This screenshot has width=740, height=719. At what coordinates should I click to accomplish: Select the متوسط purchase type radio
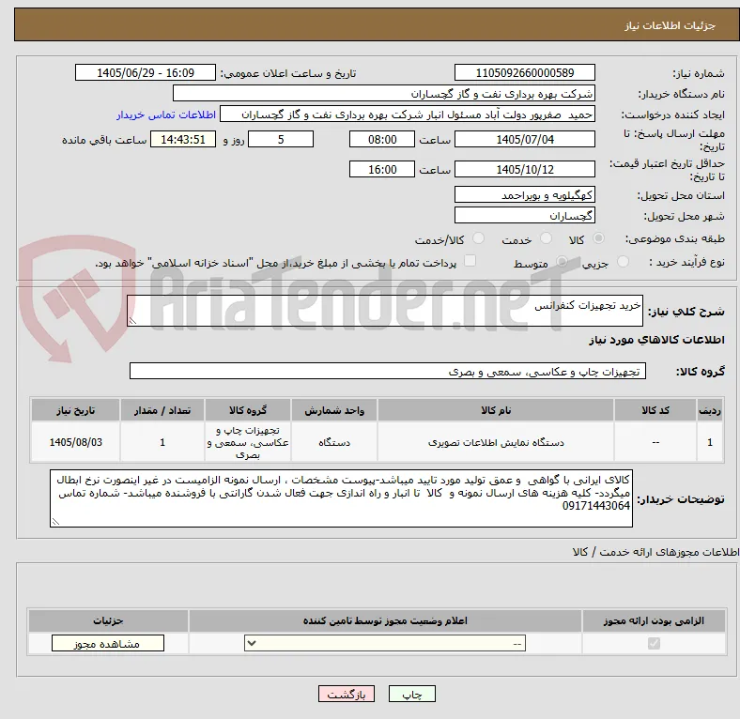point(562,262)
